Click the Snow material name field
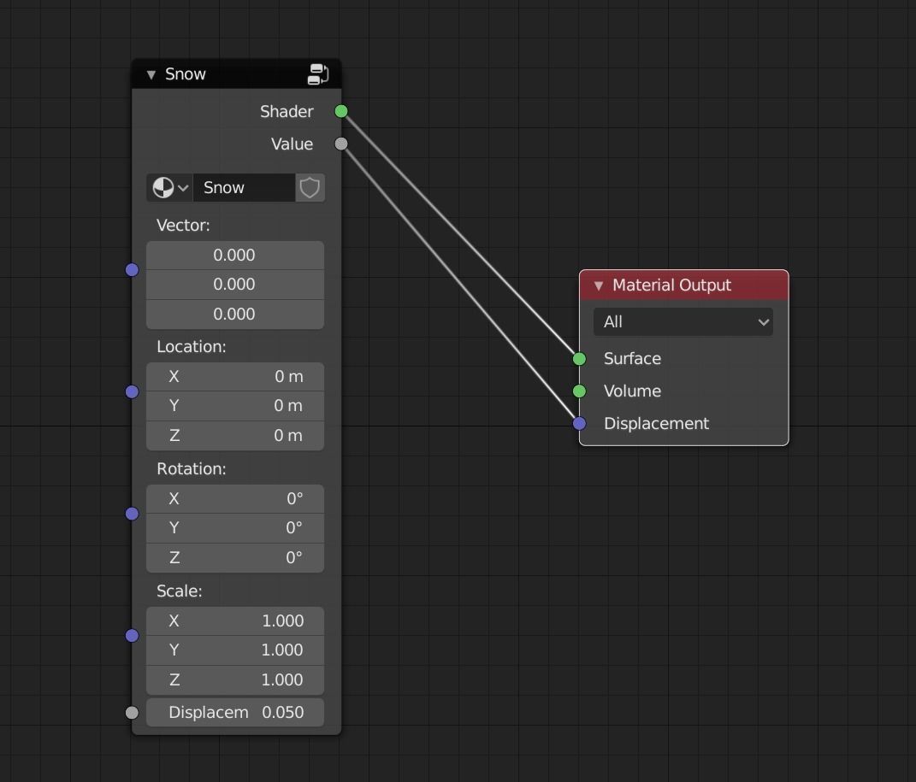 pos(244,187)
